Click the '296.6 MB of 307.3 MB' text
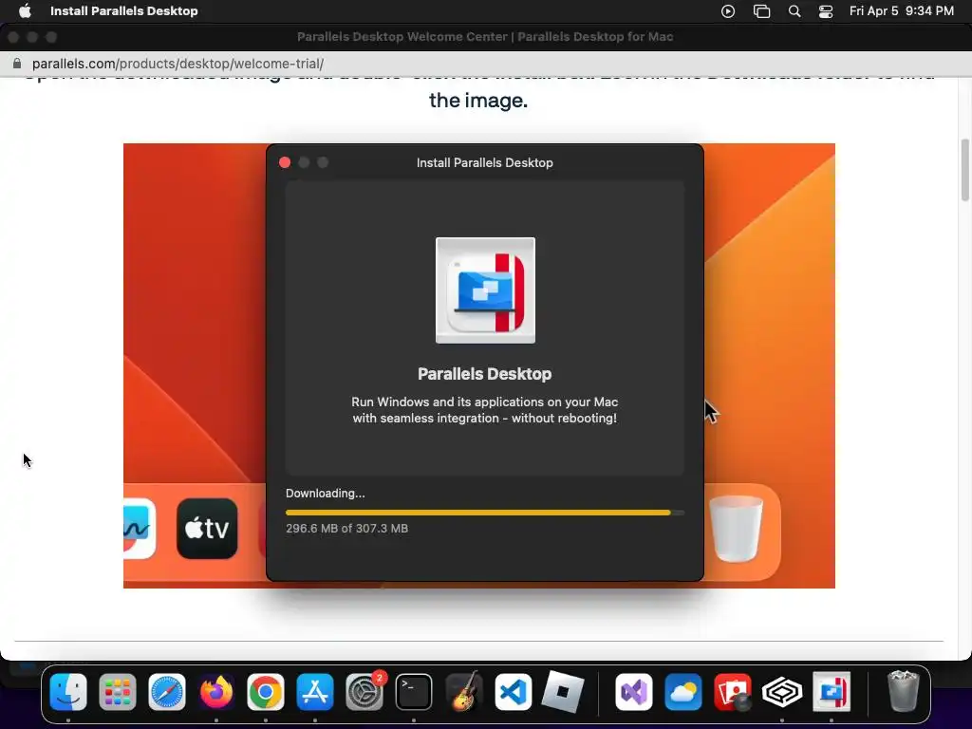Screen dimensions: 972x729 [346, 528]
